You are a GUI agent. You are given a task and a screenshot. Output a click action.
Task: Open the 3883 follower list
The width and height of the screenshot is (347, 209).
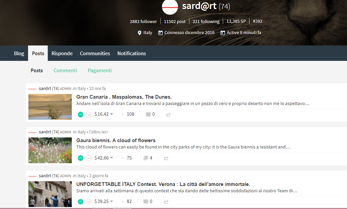point(143,21)
